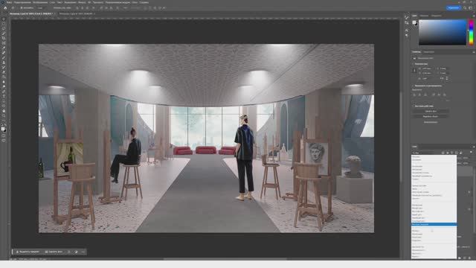The width and height of the screenshot is (476, 268).
Task: Click align left edges in options bar
Action: tap(77, 8)
